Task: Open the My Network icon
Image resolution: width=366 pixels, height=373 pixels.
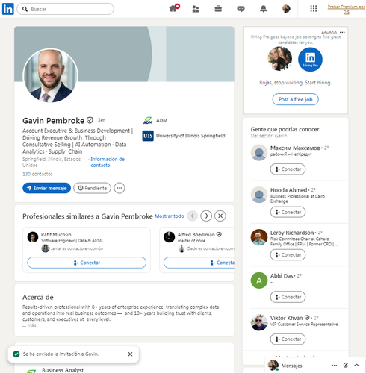Action: pos(196,9)
